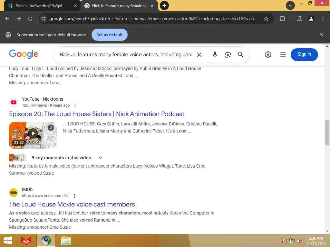The height and width of the screenshot is (247, 330).
Task: Restore down the browser window
Action: pos(310,3)
